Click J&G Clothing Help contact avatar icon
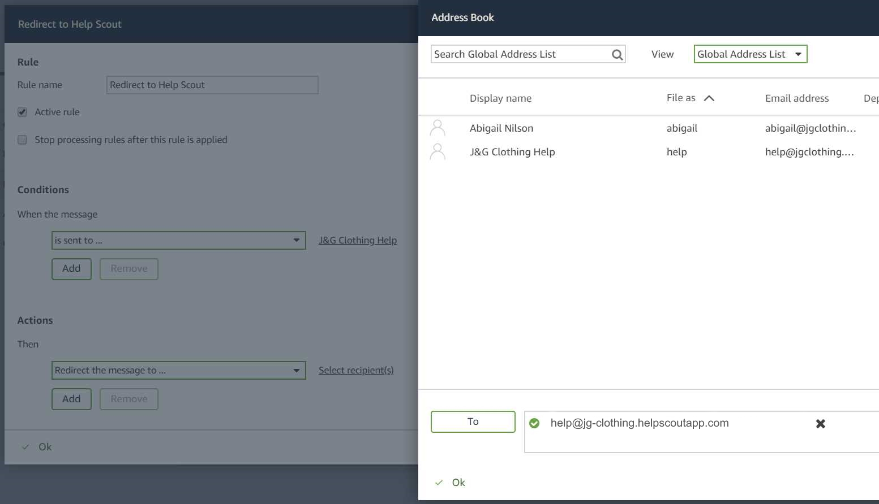The height and width of the screenshot is (504, 879). click(438, 152)
